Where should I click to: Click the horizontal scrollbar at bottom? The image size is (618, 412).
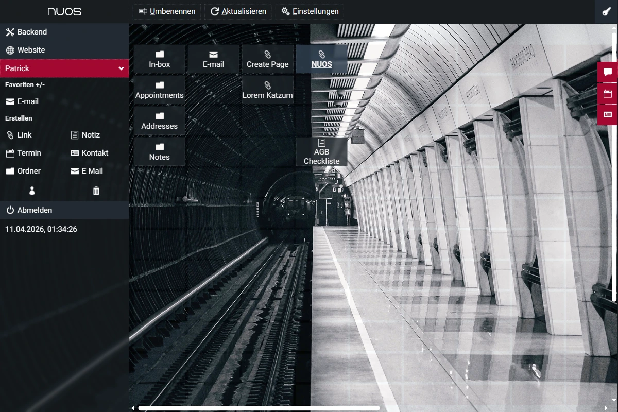[x=259, y=408]
